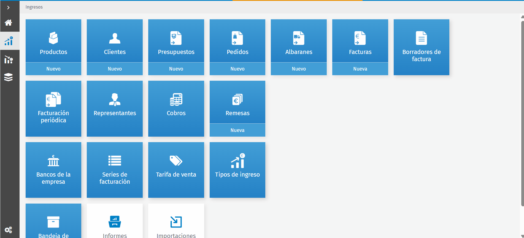
Task: Click Nuevo under the Clientes tile
Action: (x=115, y=69)
